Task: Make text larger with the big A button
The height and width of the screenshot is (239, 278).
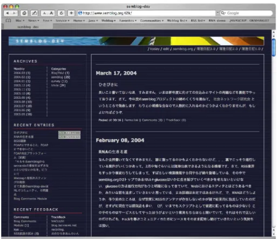Action: coord(51,13)
